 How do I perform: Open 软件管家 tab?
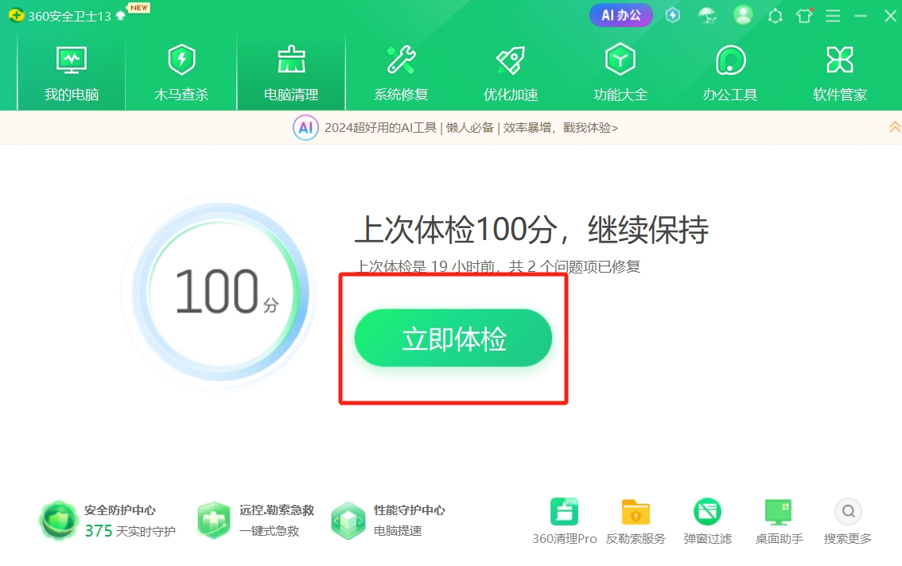click(x=840, y=72)
